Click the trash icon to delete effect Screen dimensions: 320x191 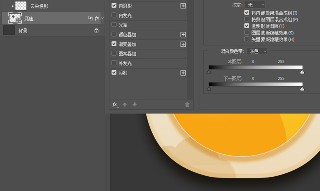tap(187, 105)
